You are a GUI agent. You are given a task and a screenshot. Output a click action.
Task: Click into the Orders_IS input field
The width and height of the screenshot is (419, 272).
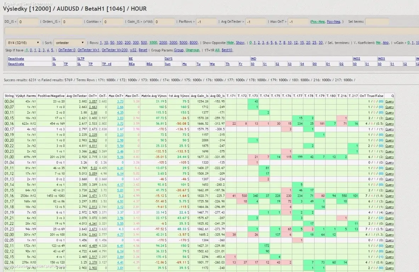pyautogui.click(x=72, y=22)
